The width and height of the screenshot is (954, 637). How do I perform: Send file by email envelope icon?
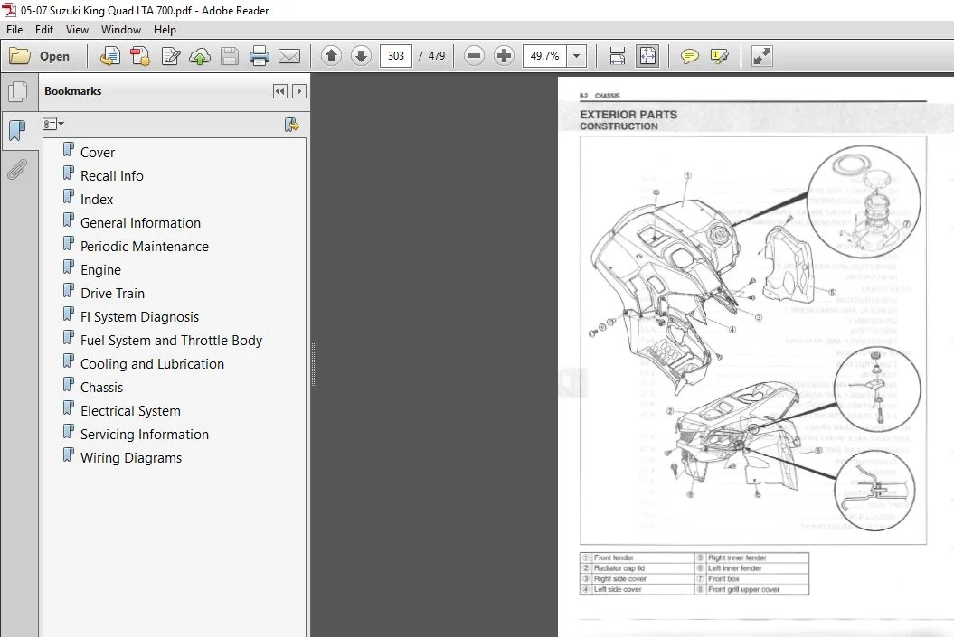pos(289,56)
